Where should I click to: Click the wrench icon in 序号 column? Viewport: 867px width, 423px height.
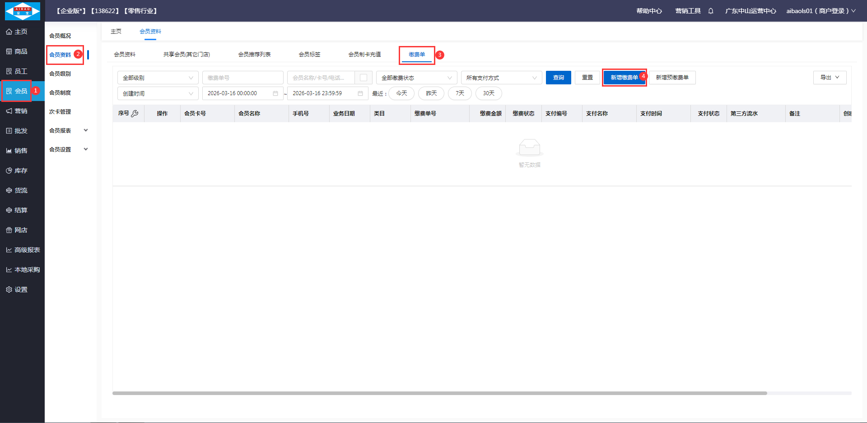(135, 114)
